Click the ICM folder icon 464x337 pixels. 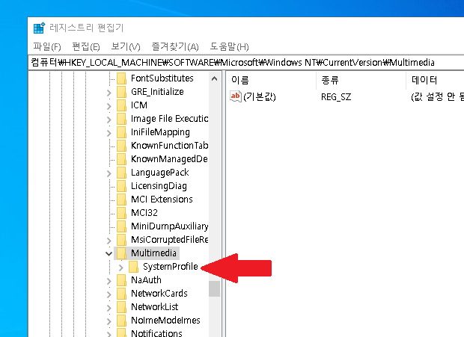click(122, 105)
